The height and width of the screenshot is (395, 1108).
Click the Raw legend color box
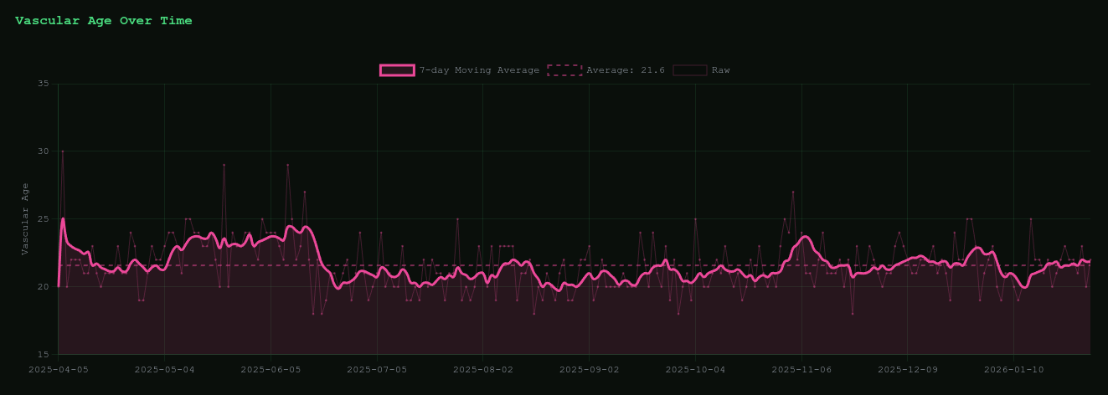pos(689,70)
